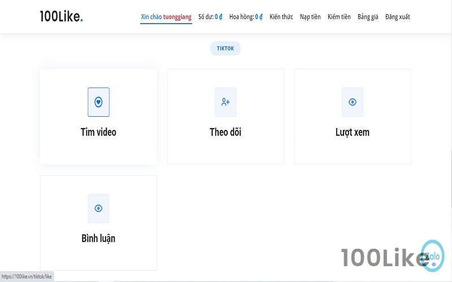The image size is (452, 282).
Task: Click the Tim video title text
Action: 98,132
